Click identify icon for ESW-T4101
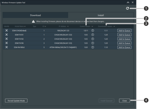 pyautogui.click(x=7, y=35)
